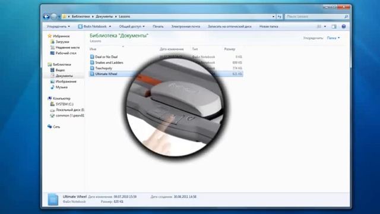Select the file name Ultimate Wheel
Screen dimensions: 380x214
pyautogui.click(x=106, y=74)
